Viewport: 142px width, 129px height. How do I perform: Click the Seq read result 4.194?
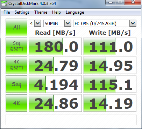[x=55, y=84]
